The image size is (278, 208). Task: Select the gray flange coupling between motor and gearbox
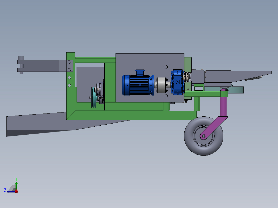[162, 85]
